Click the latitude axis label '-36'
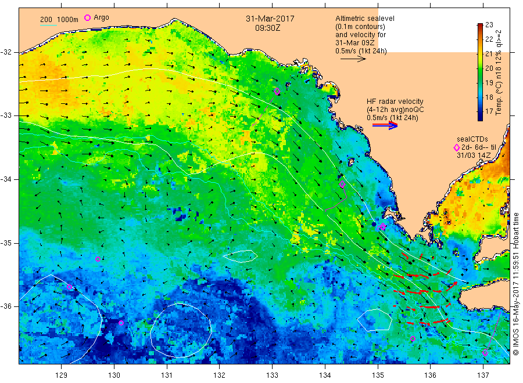Screen dimensions: 523x383 [6, 306]
